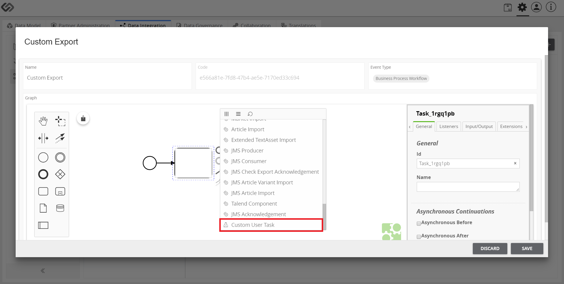Choose JMS Check Export Acknowledgement entry

pyautogui.click(x=272, y=172)
